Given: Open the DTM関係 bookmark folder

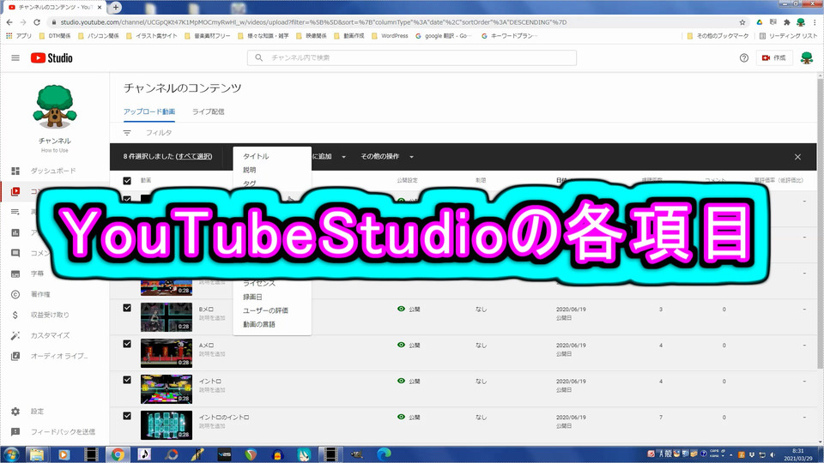Looking at the screenshot, I should (x=55, y=36).
